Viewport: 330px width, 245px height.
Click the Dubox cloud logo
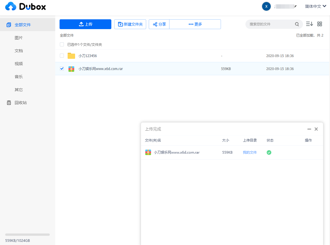pyautogui.click(x=11, y=6)
